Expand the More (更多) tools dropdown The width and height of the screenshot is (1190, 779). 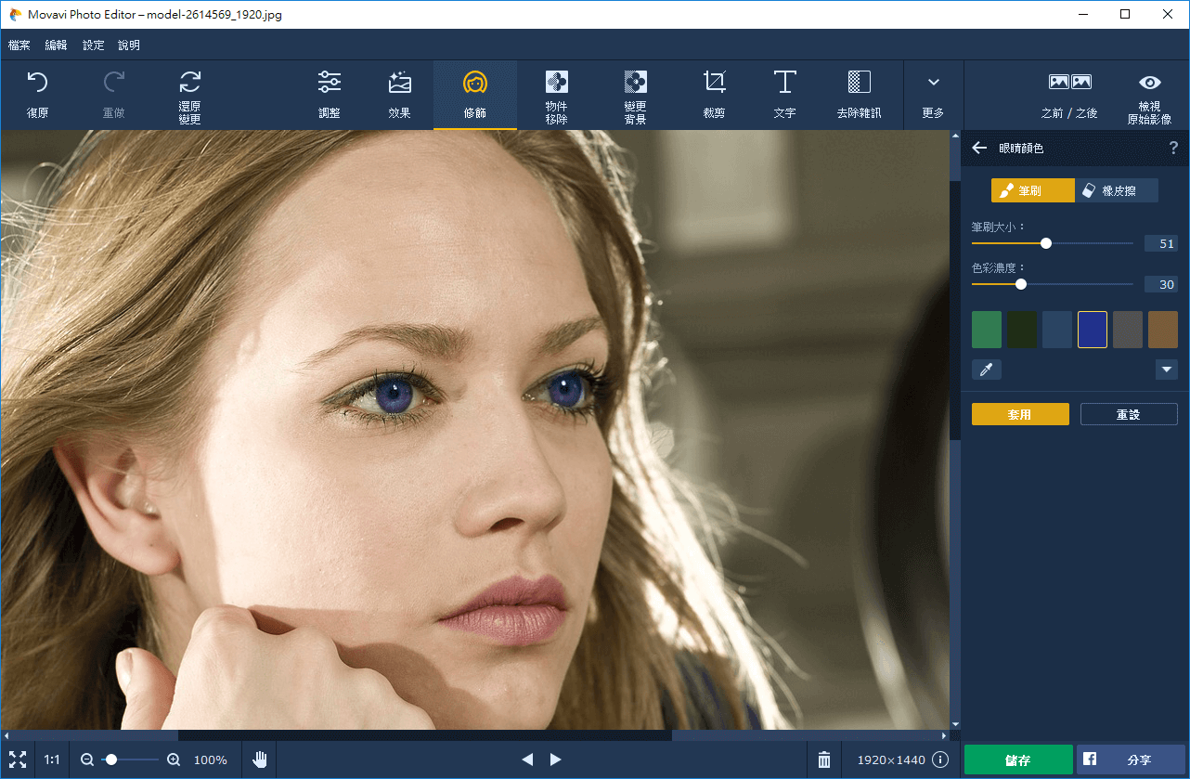point(933,95)
